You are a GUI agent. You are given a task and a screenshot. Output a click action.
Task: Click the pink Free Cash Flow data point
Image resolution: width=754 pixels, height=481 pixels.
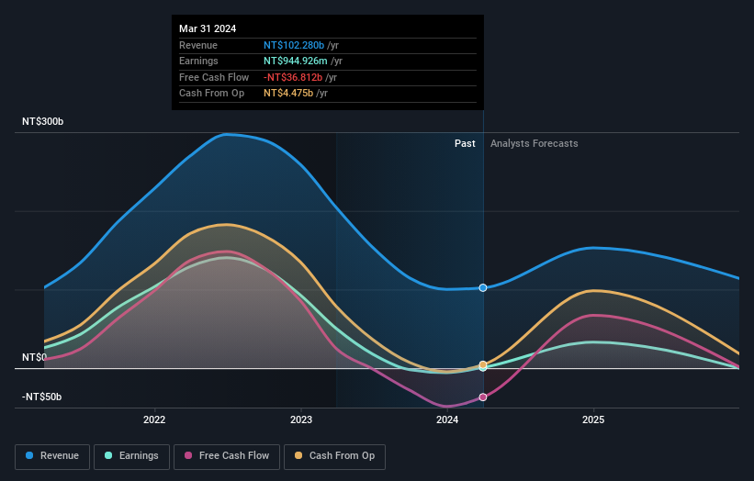(x=483, y=397)
